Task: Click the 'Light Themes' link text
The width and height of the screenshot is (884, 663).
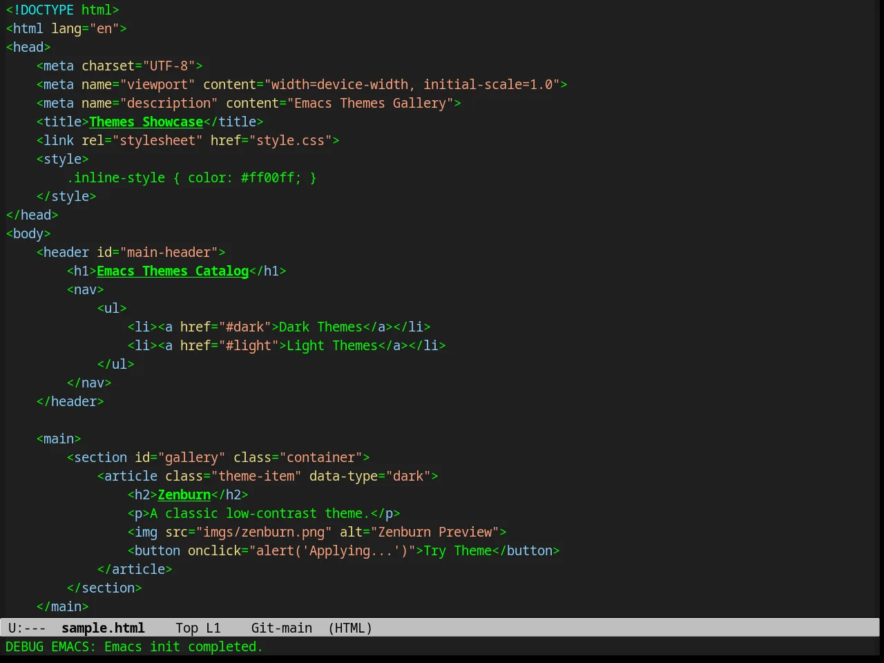Action: (x=332, y=345)
